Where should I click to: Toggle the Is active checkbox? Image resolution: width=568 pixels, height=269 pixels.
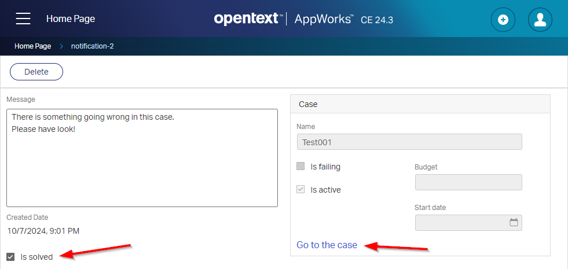click(x=301, y=189)
